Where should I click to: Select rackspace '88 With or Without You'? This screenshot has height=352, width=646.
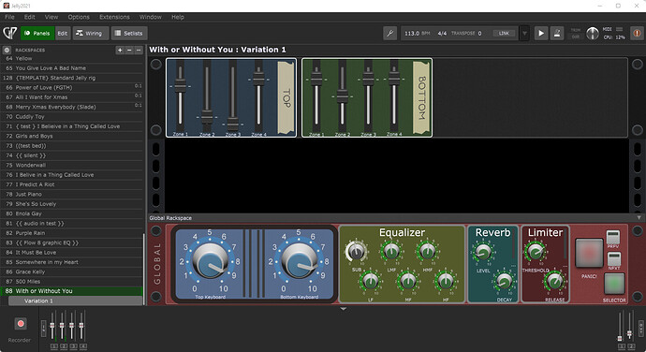(x=72, y=291)
